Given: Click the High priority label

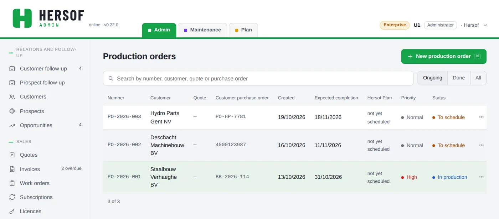Looking at the screenshot, I should [x=412, y=177].
